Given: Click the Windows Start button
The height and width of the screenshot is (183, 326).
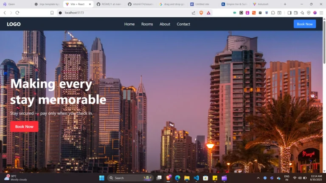Looking at the screenshot, I should (x=101, y=178).
